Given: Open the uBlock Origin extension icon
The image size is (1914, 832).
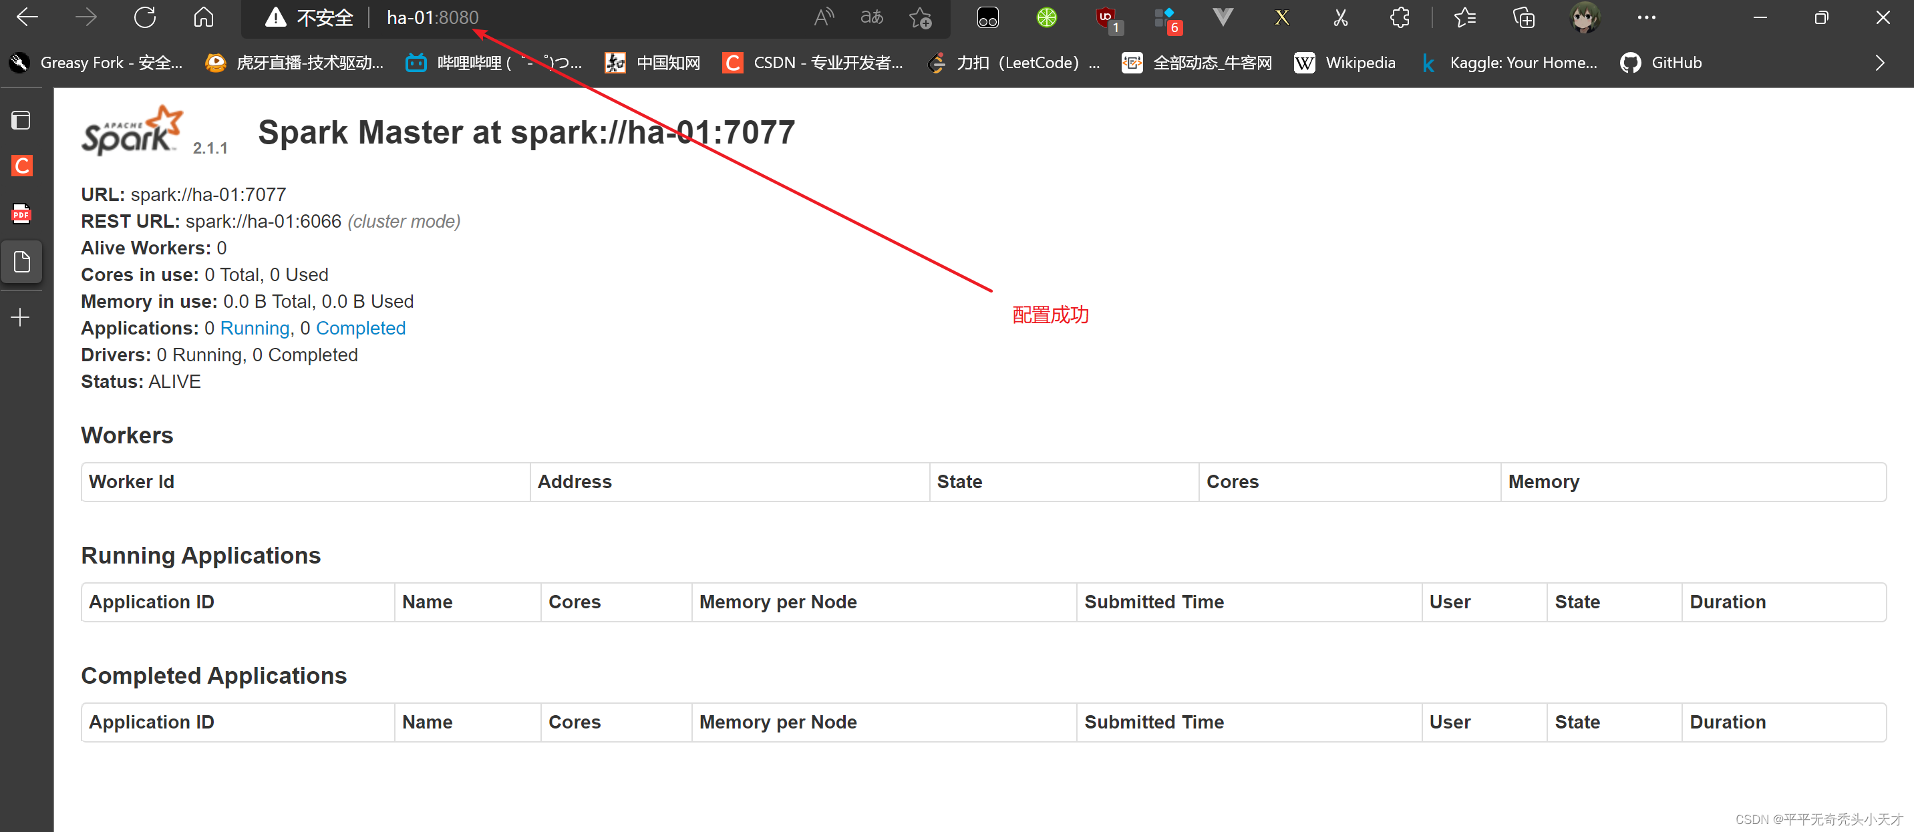Looking at the screenshot, I should coord(1106,17).
